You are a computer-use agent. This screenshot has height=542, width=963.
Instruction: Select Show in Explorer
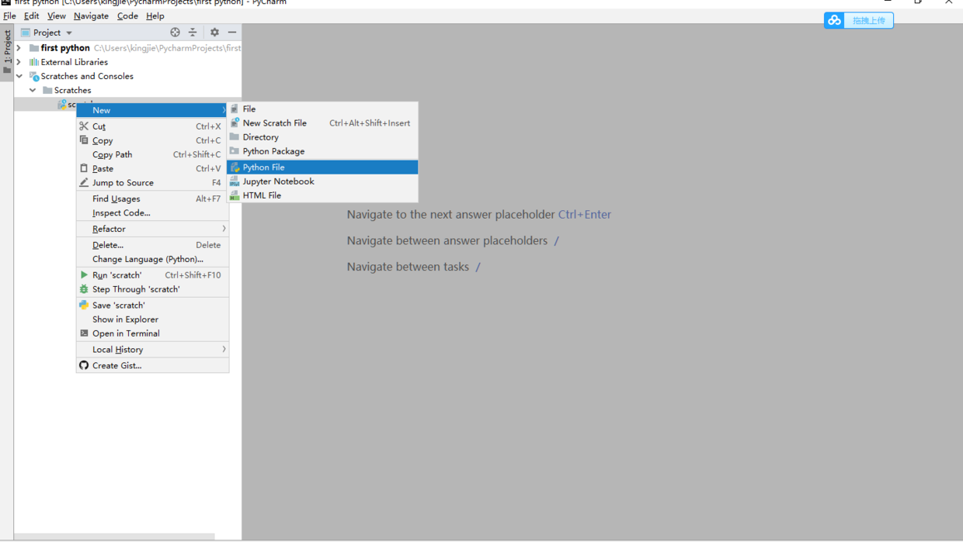tap(152, 319)
